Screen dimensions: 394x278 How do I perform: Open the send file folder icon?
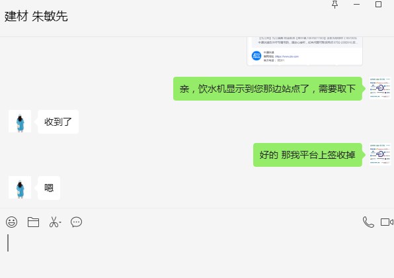pyautogui.click(x=33, y=222)
